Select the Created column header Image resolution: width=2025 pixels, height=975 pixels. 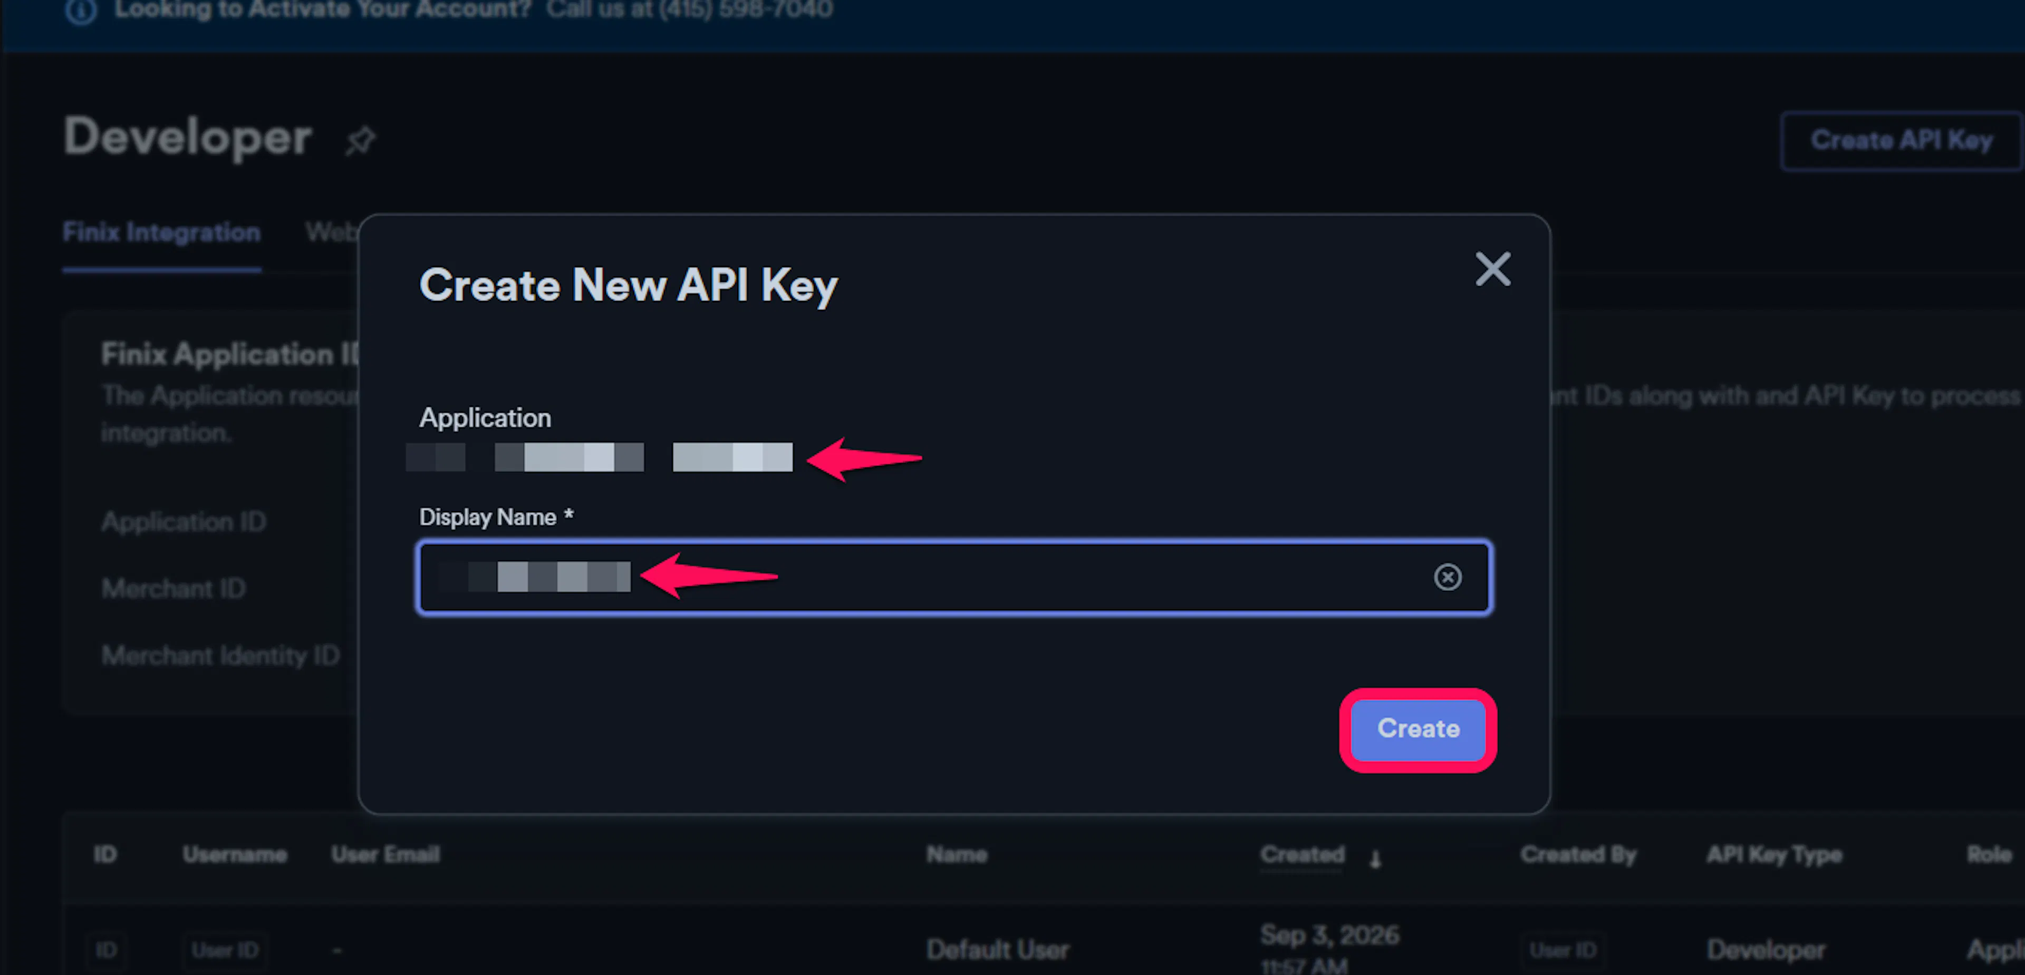(x=1302, y=854)
